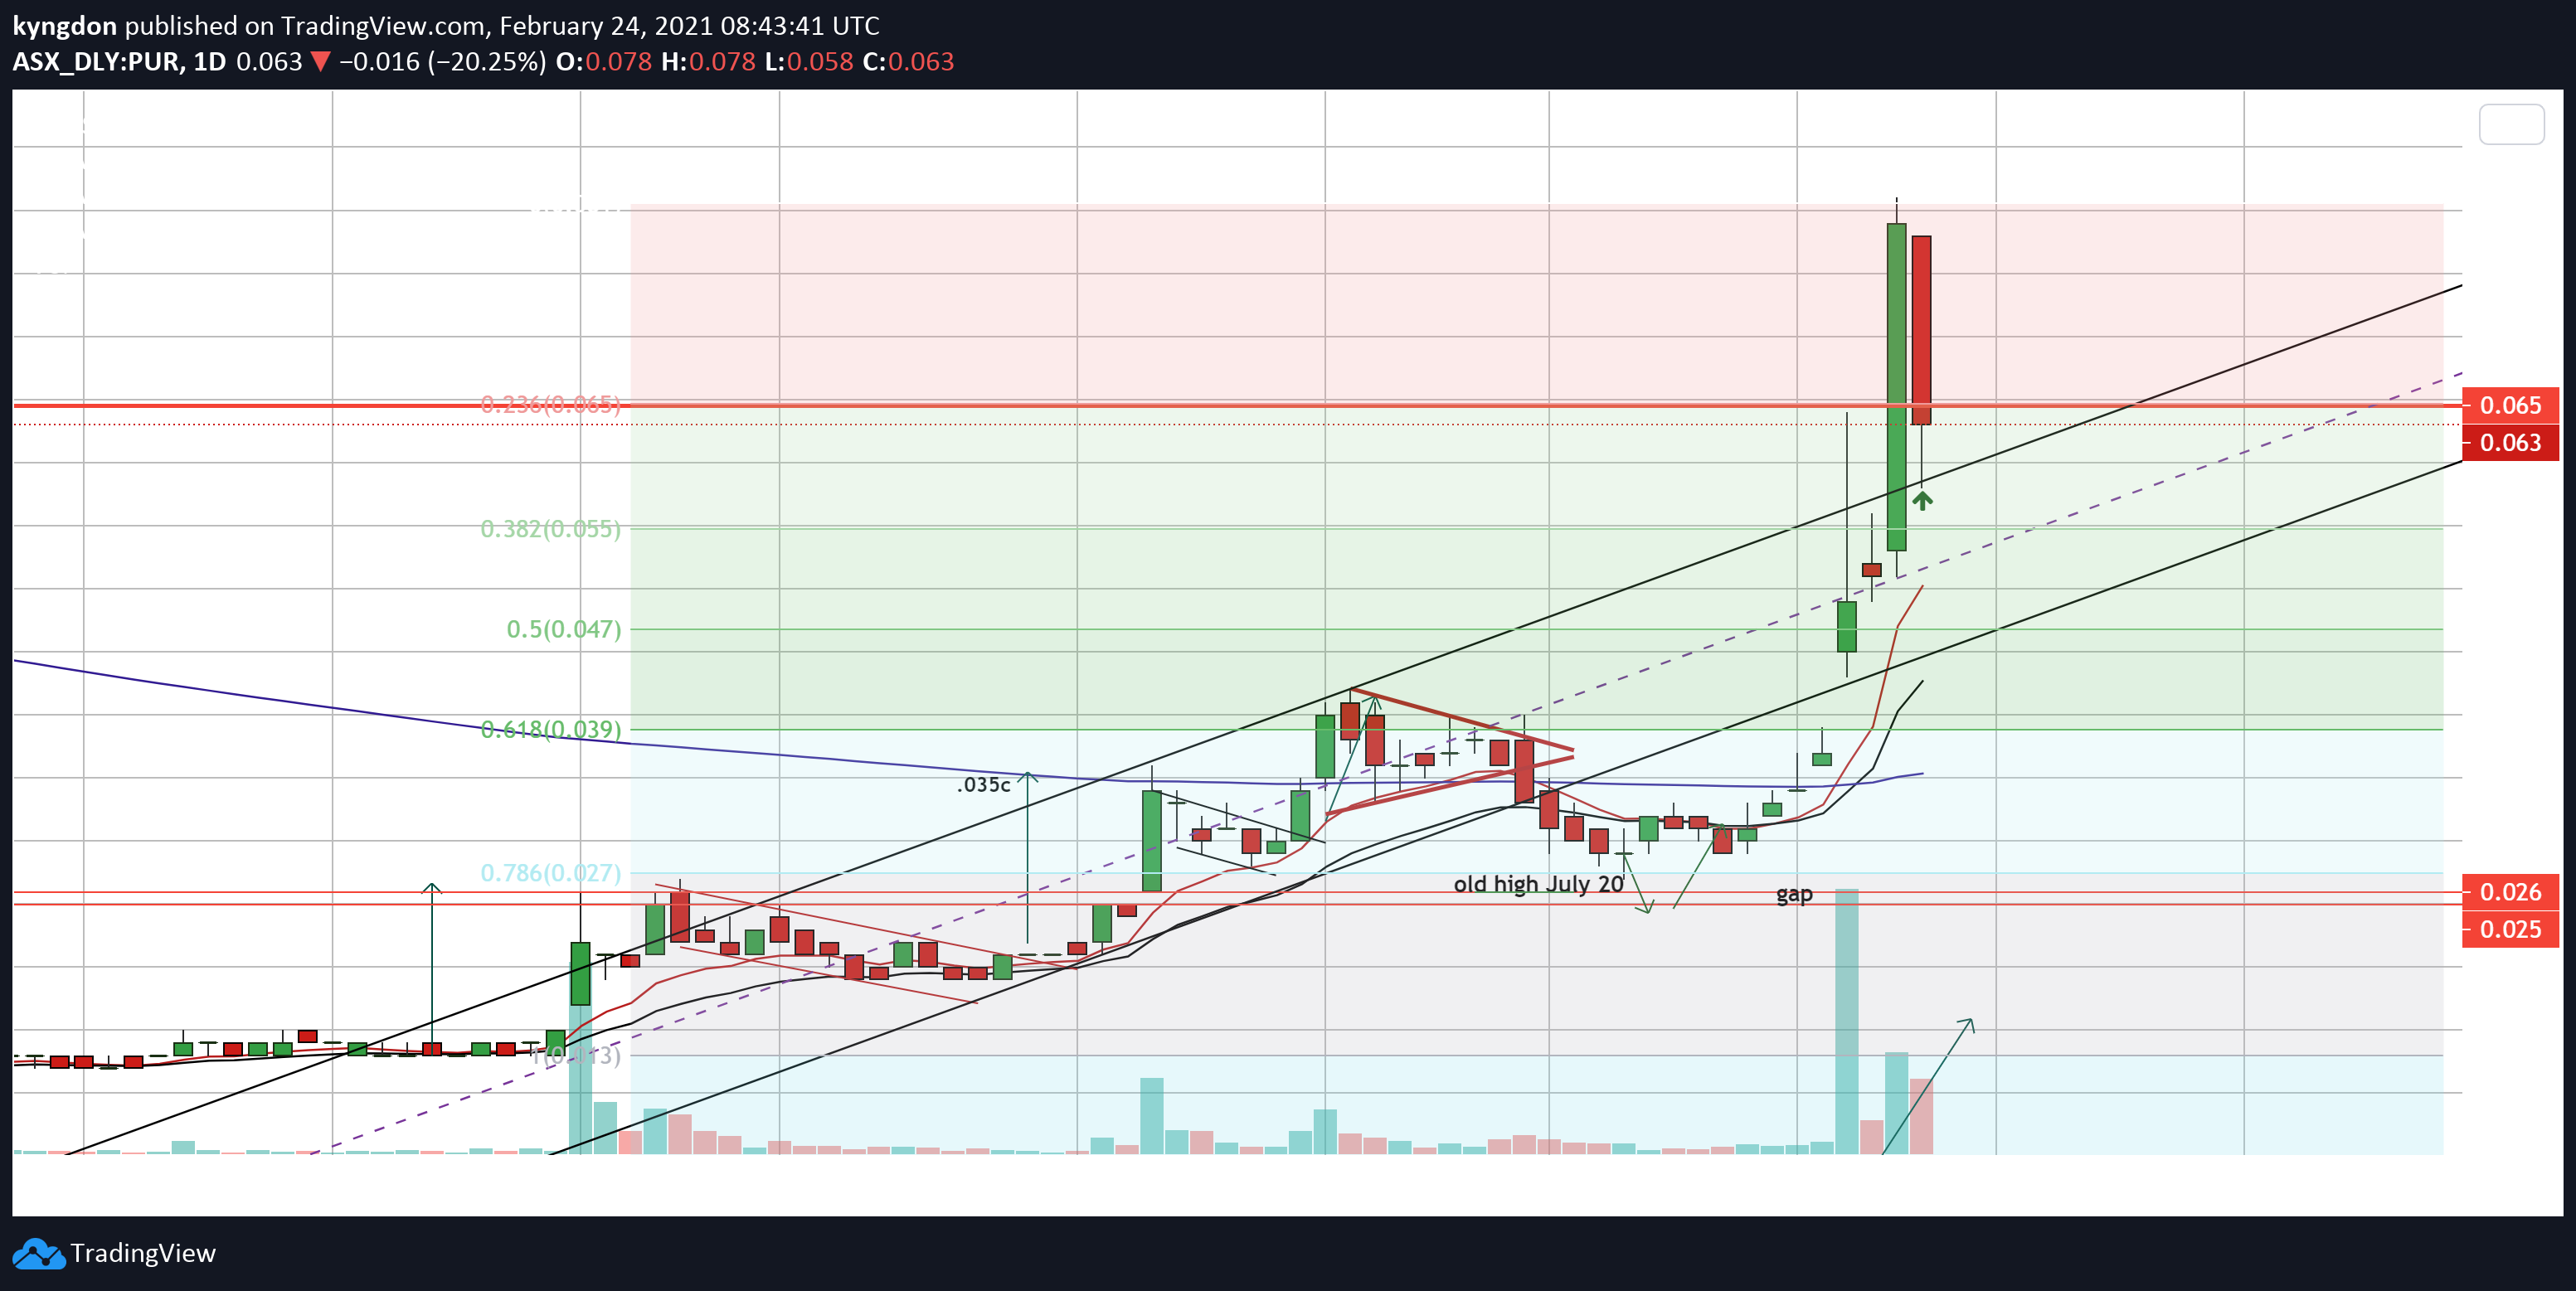Click the red 0.065 price label

2510,405
